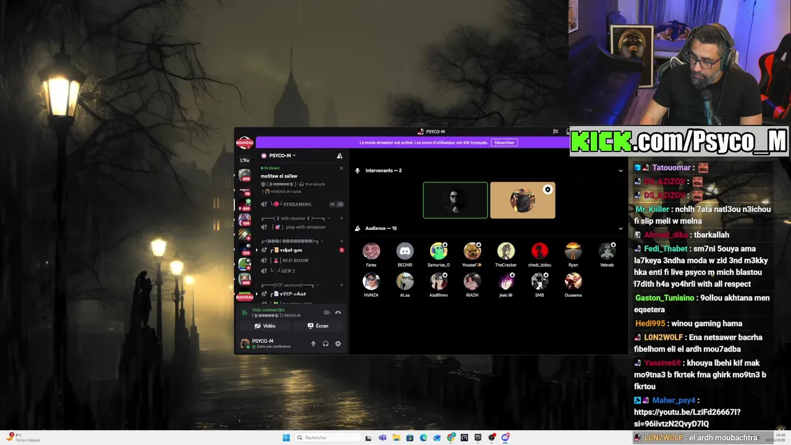Open audience member BECHIR
This screenshot has width=791, height=445.
pyautogui.click(x=405, y=254)
